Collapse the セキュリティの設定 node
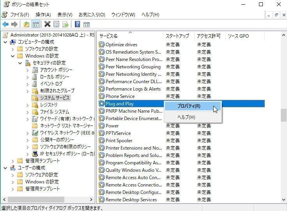 (20, 63)
